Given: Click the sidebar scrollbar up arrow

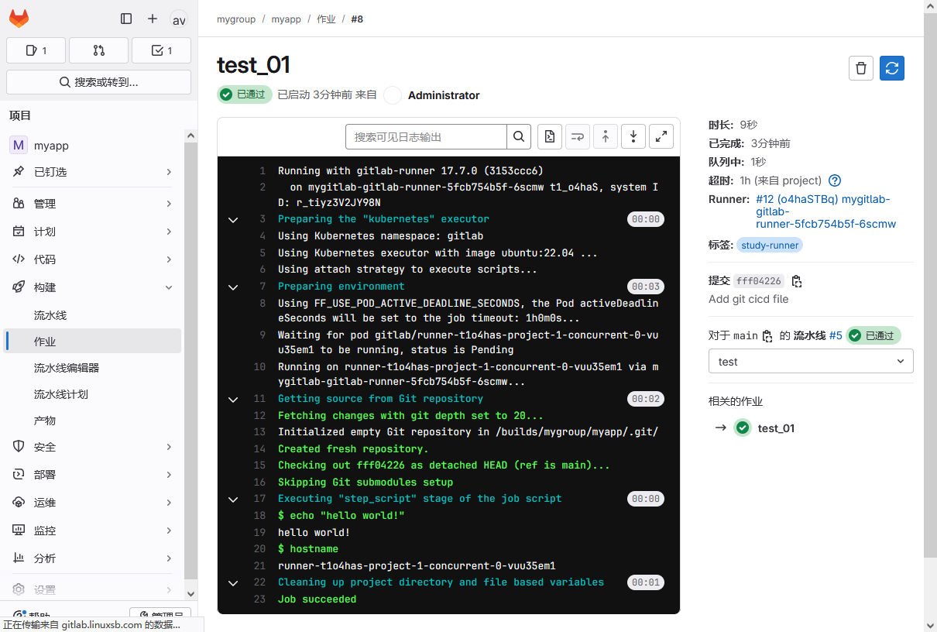Looking at the screenshot, I should click(x=190, y=136).
